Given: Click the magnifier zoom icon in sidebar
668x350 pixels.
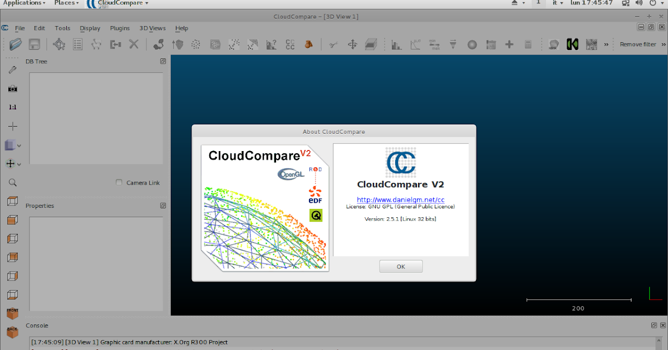Looking at the screenshot, I should point(12,182).
